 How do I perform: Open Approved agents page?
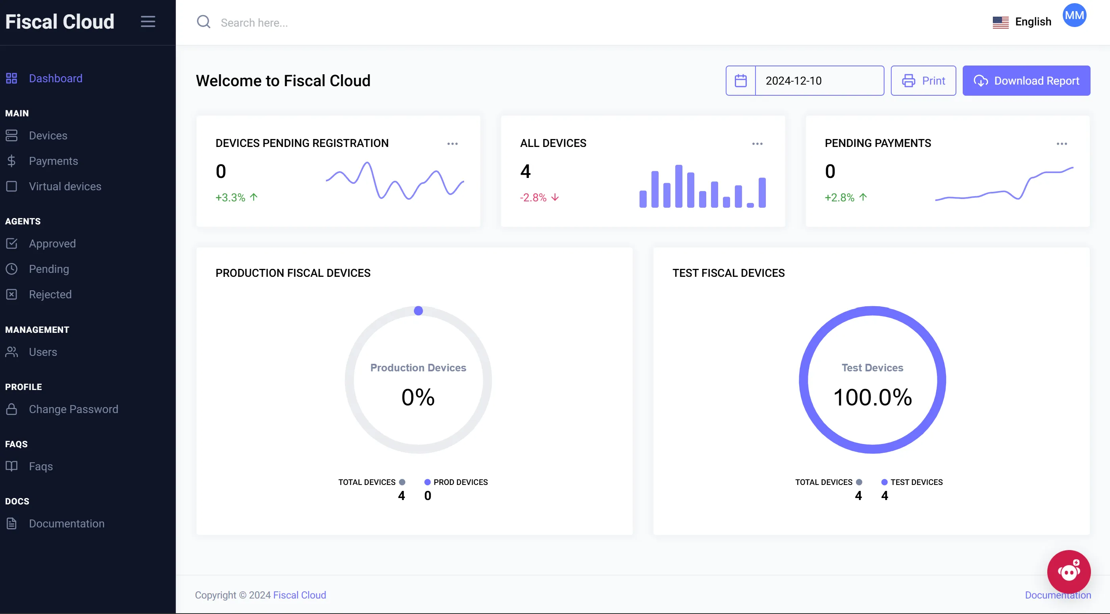click(x=52, y=243)
